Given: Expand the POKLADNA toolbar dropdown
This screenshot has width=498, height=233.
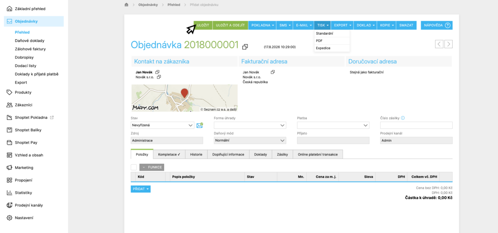Looking at the screenshot, I should pyautogui.click(x=263, y=25).
